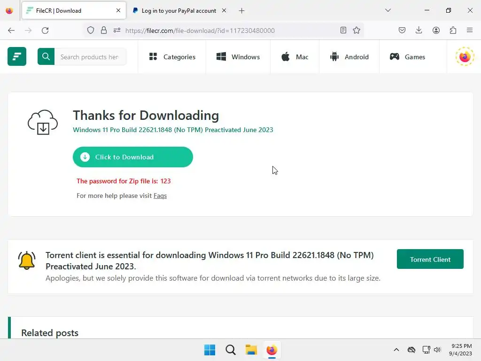The width and height of the screenshot is (481, 361).
Task: Click the cloud sync-off tray icon
Action: click(411, 350)
